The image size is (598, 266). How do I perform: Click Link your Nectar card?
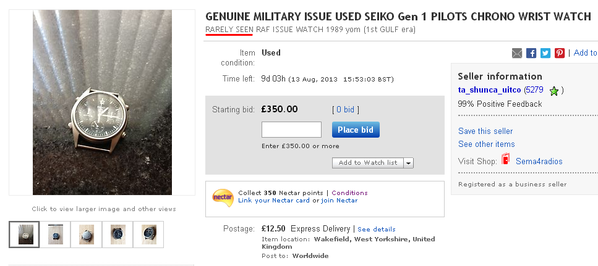pos(274,201)
